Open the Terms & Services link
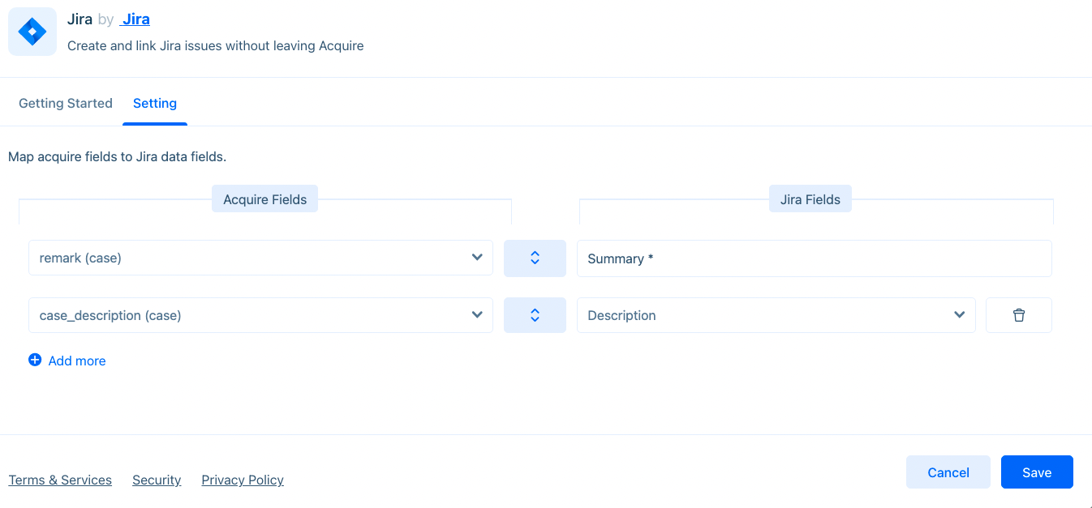This screenshot has height=508, width=1092. (60, 480)
